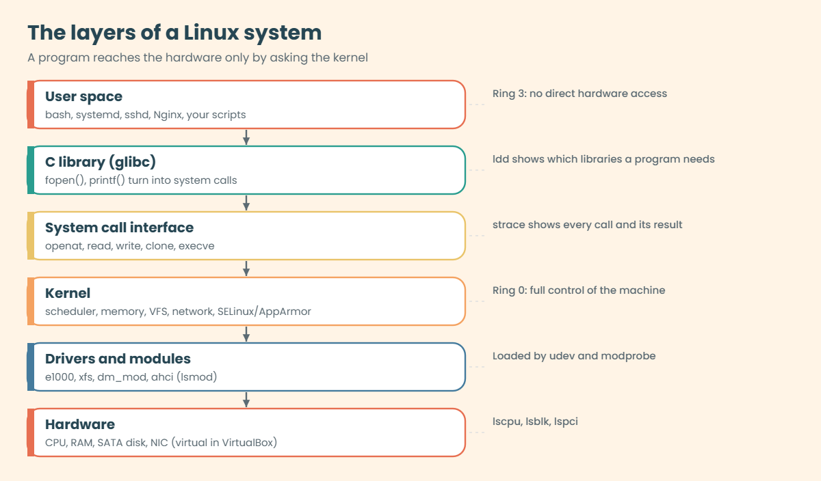Click the note "lscpu, lsblk, lspci"
Viewport: 821px width, 481px height.
tap(535, 422)
